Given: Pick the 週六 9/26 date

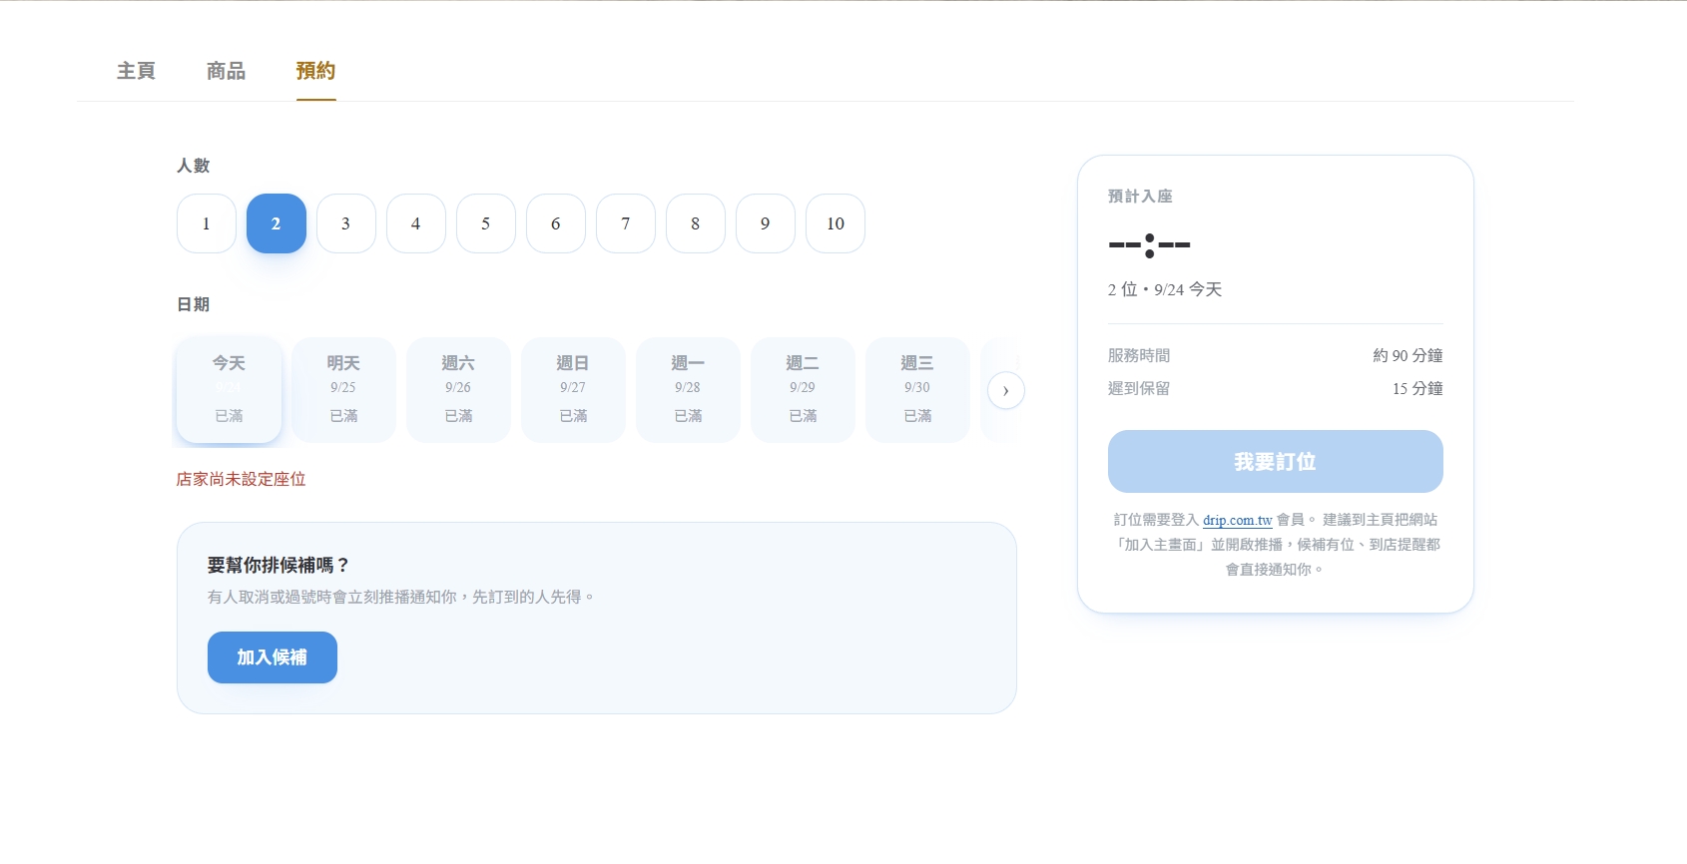Looking at the screenshot, I should 458,389.
